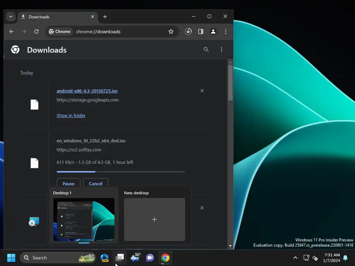Remove android-x86 iso from download list
The image size is (355, 266).
coord(202,91)
